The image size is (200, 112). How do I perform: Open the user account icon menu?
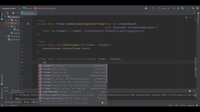tap(147, 8)
